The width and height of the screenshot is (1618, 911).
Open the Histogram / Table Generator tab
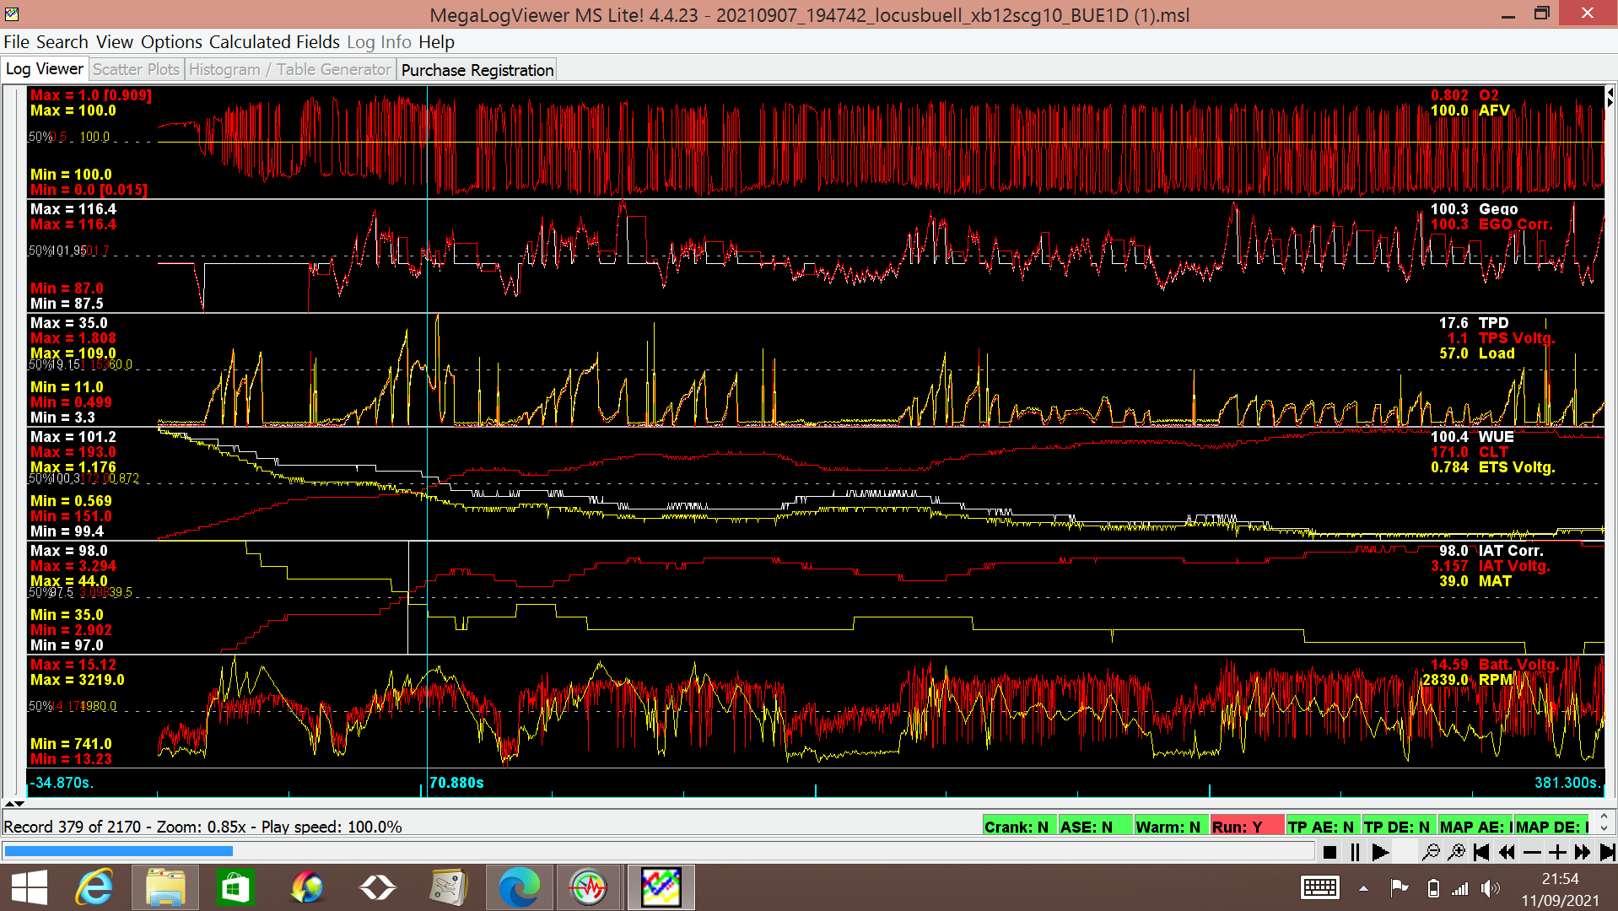(x=289, y=69)
